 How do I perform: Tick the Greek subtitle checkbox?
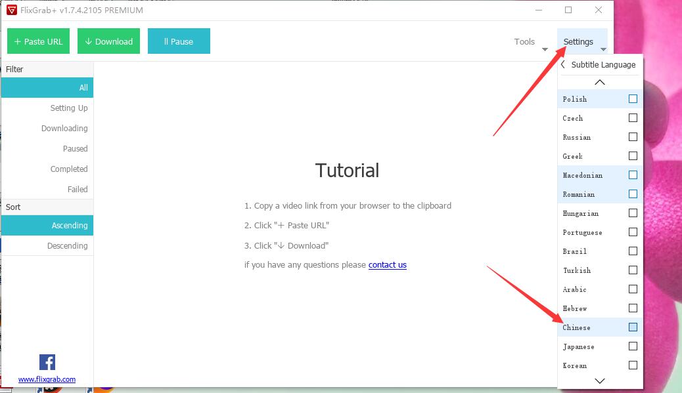tap(633, 156)
